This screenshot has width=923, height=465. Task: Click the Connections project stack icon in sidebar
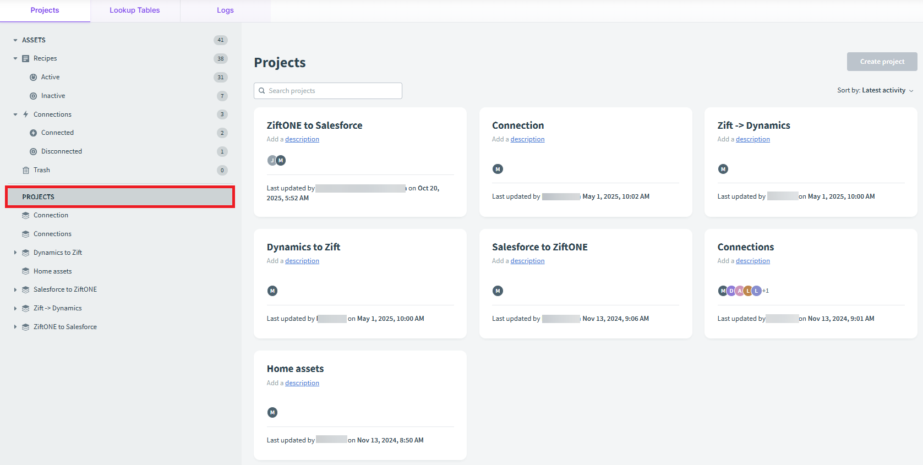point(25,234)
